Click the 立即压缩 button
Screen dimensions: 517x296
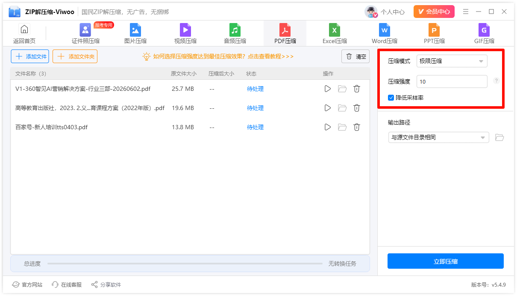(446, 261)
